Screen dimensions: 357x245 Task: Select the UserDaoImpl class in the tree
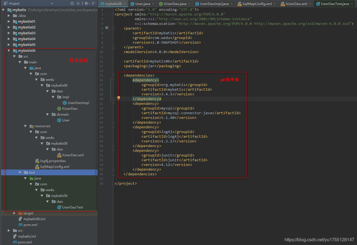click(x=78, y=103)
